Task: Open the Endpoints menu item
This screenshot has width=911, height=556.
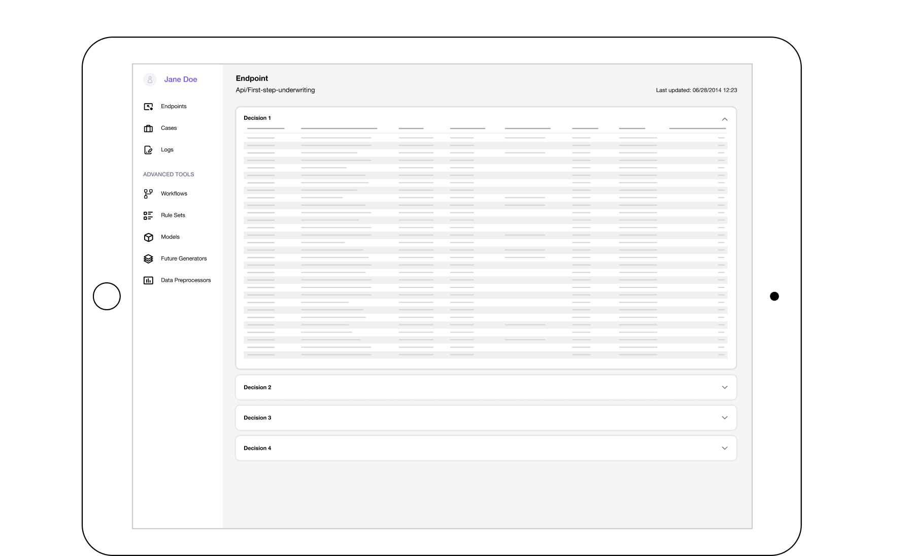Action: (174, 107)
